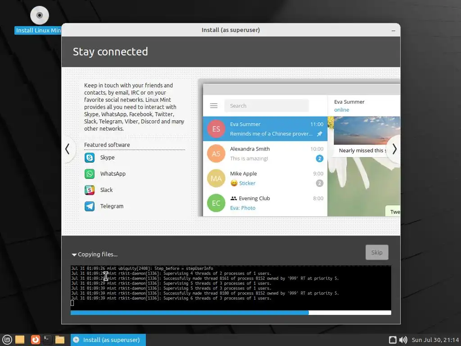Open the clock showing Sun Jul 30, 21:14
The width and height of the screenshot is (461, 346).
[435, 340]
